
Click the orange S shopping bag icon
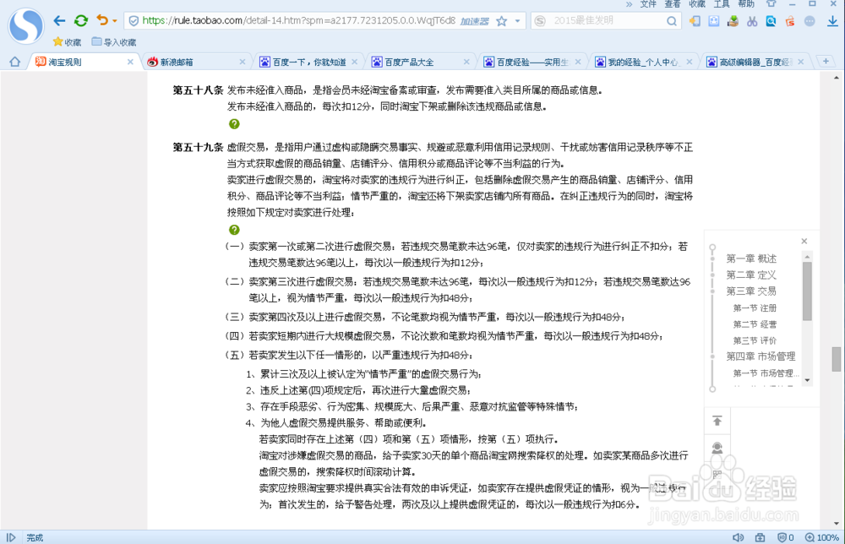click(x=790, y=21)
